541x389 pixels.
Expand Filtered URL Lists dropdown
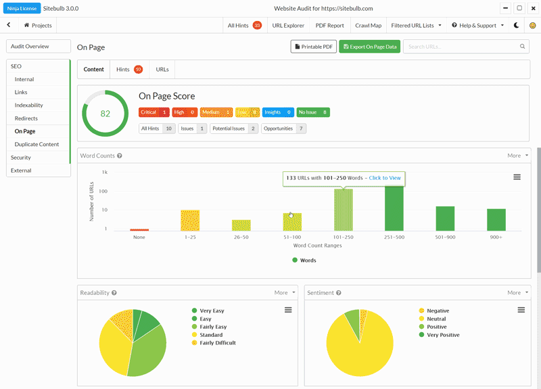[416, 25]
